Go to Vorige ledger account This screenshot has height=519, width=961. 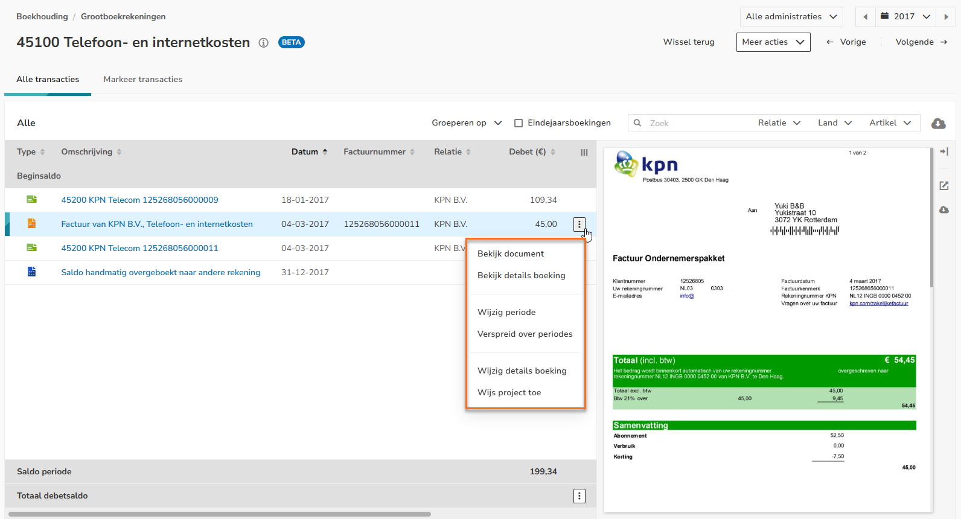846,42
